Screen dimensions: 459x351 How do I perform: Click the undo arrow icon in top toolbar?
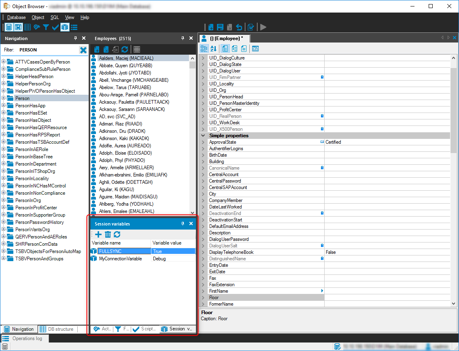239,27
